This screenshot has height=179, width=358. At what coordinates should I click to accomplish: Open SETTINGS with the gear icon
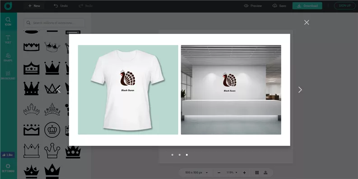[8, 168]
